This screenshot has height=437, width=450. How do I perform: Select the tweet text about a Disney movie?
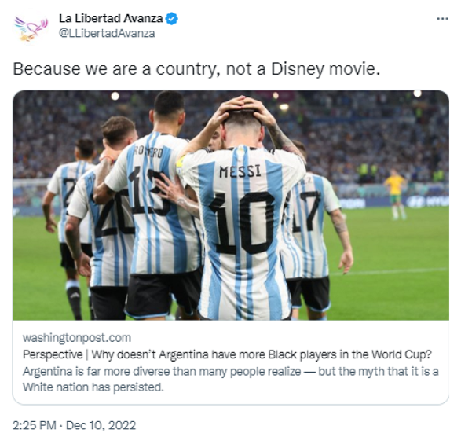pyautogui.click(x=196, y=69)
